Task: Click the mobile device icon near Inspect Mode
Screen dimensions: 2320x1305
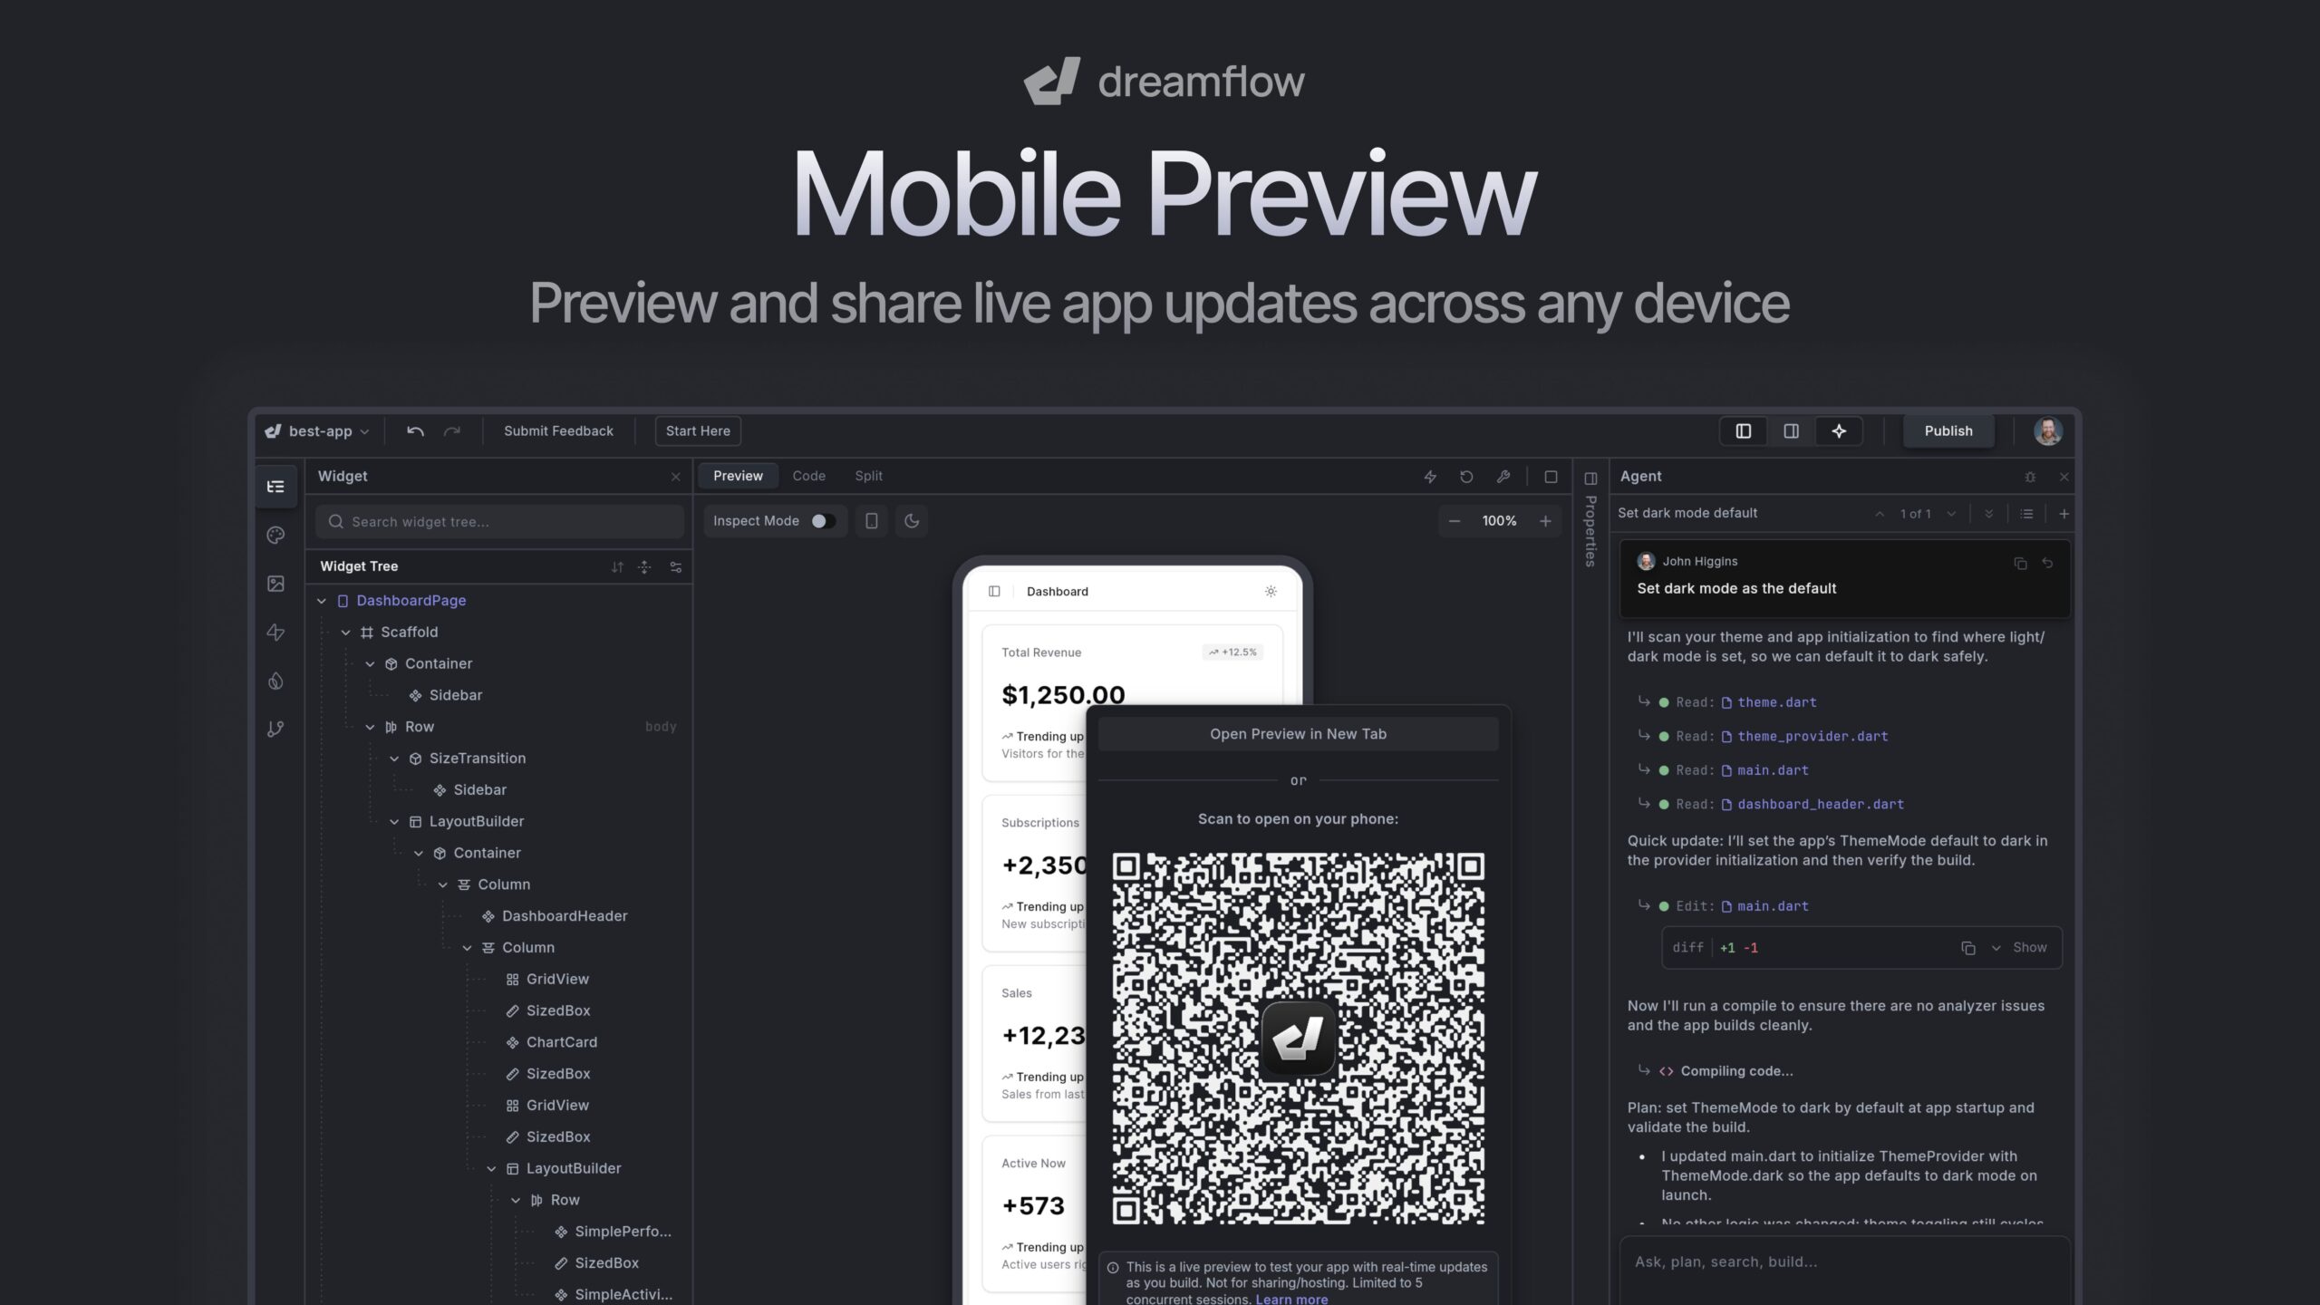Action: click(871, 521)
